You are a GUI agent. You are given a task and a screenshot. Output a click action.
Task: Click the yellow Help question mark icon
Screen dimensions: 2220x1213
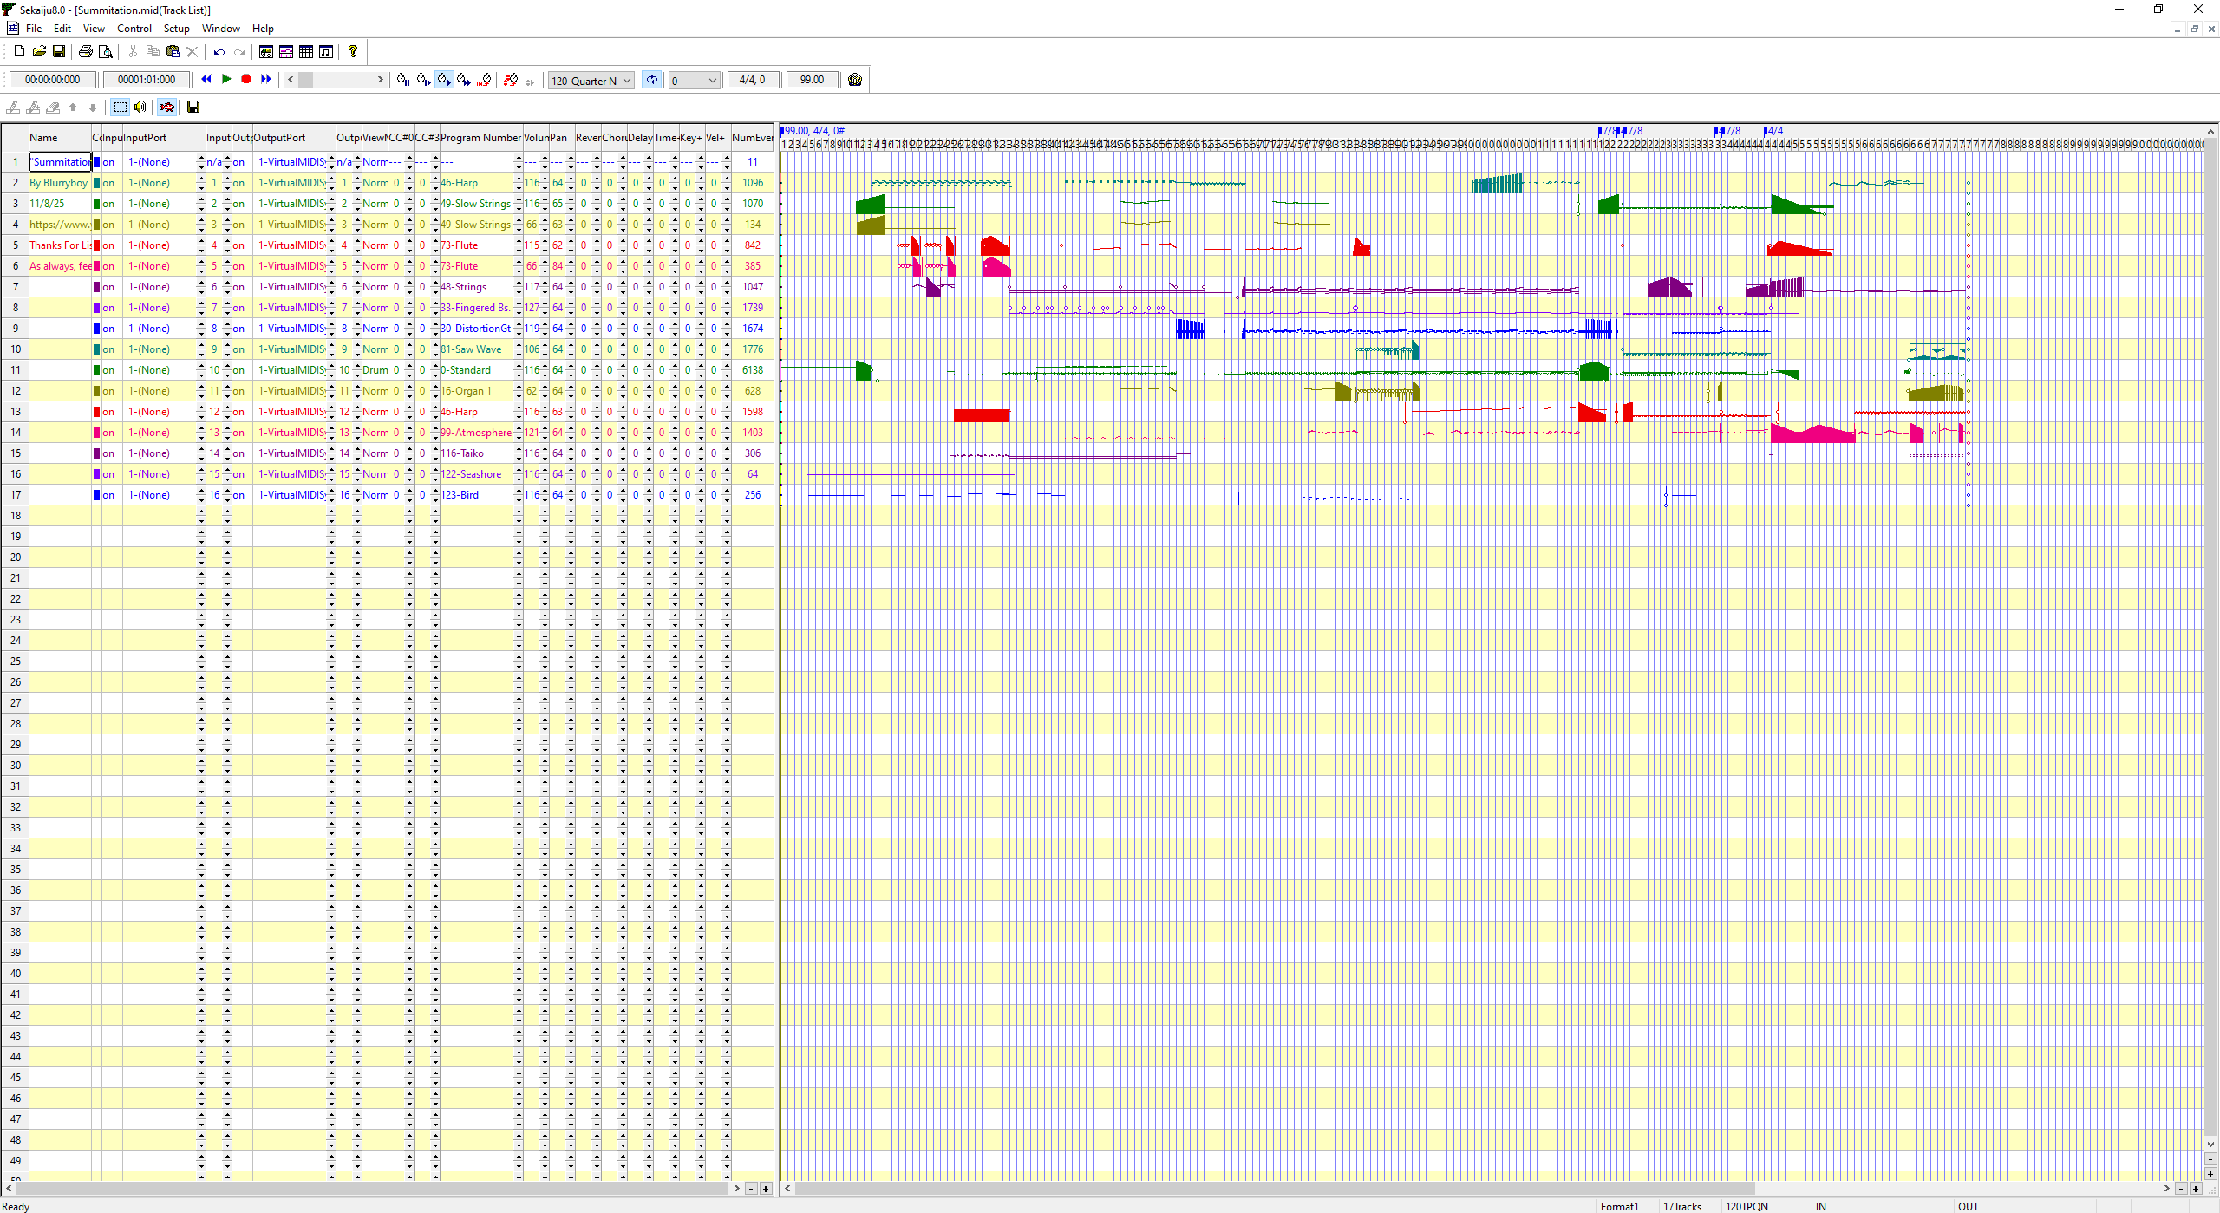(x=353, y=52)
